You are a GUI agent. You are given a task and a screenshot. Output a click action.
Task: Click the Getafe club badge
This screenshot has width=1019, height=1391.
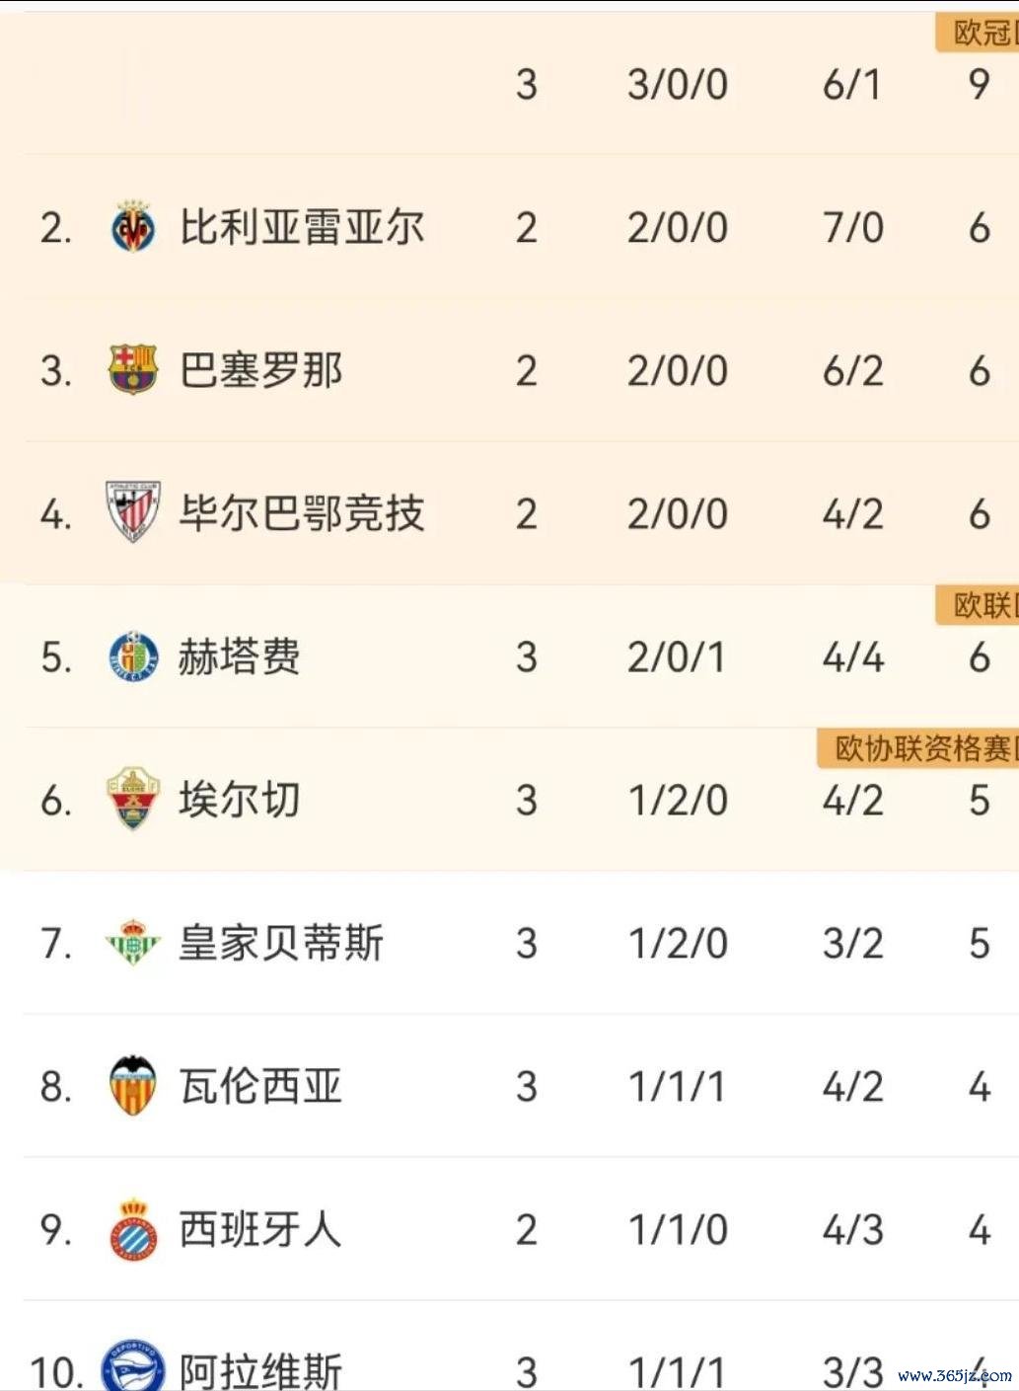pos(132,657)
